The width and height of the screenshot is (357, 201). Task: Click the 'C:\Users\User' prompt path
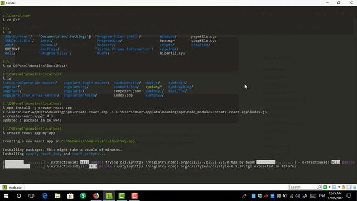[16, 16]
